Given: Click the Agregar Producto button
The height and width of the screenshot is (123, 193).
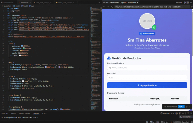Looking at the screenshot, I should (x=147, y=85).
